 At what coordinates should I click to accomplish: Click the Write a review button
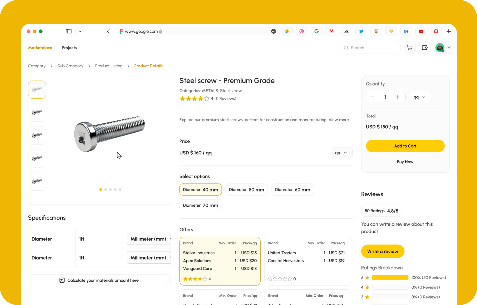382,252
